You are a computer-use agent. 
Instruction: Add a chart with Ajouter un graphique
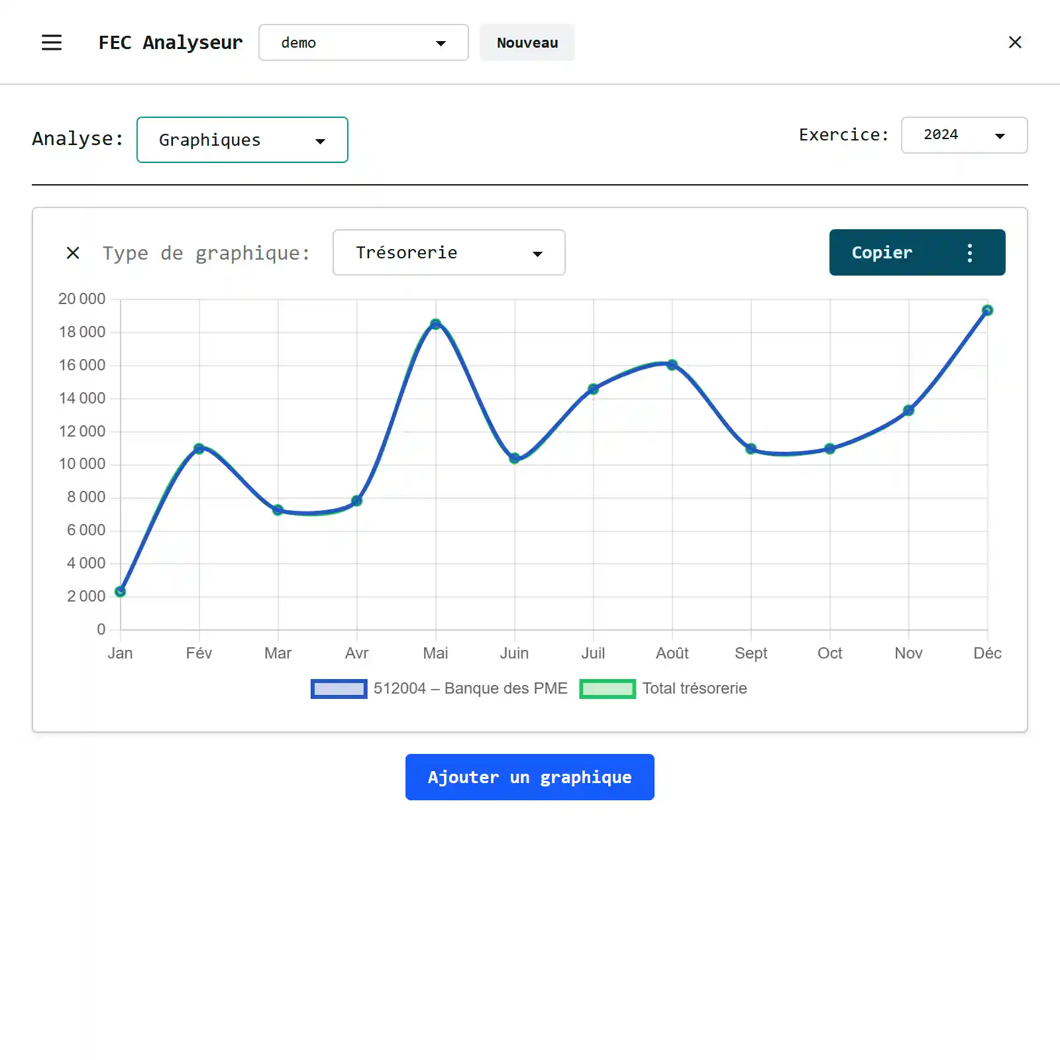[529, 777]
